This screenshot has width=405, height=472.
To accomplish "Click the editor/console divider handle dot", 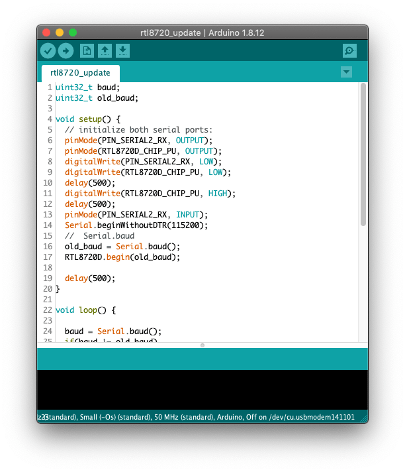I will 202,345.
